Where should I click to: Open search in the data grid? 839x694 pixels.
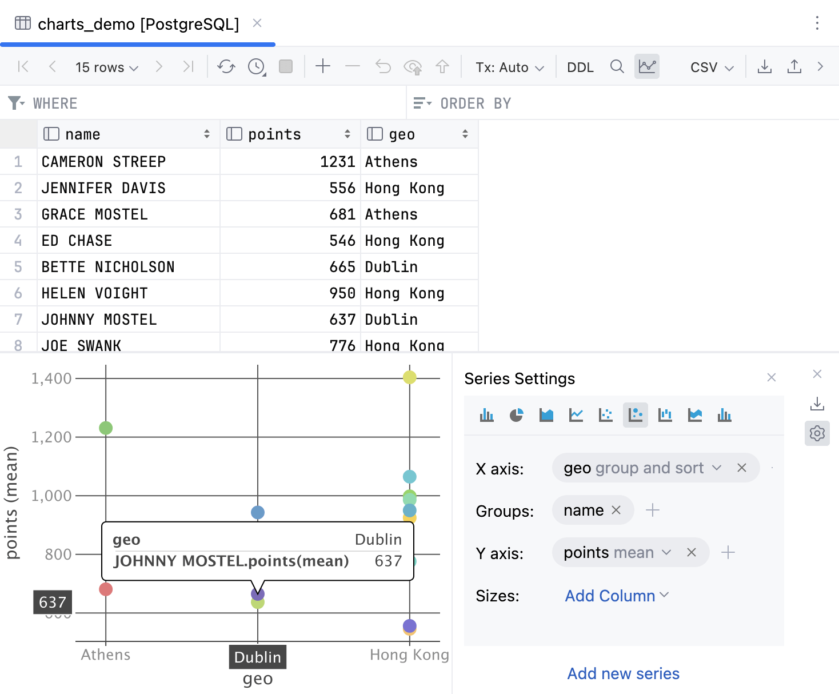pos(617,66)
